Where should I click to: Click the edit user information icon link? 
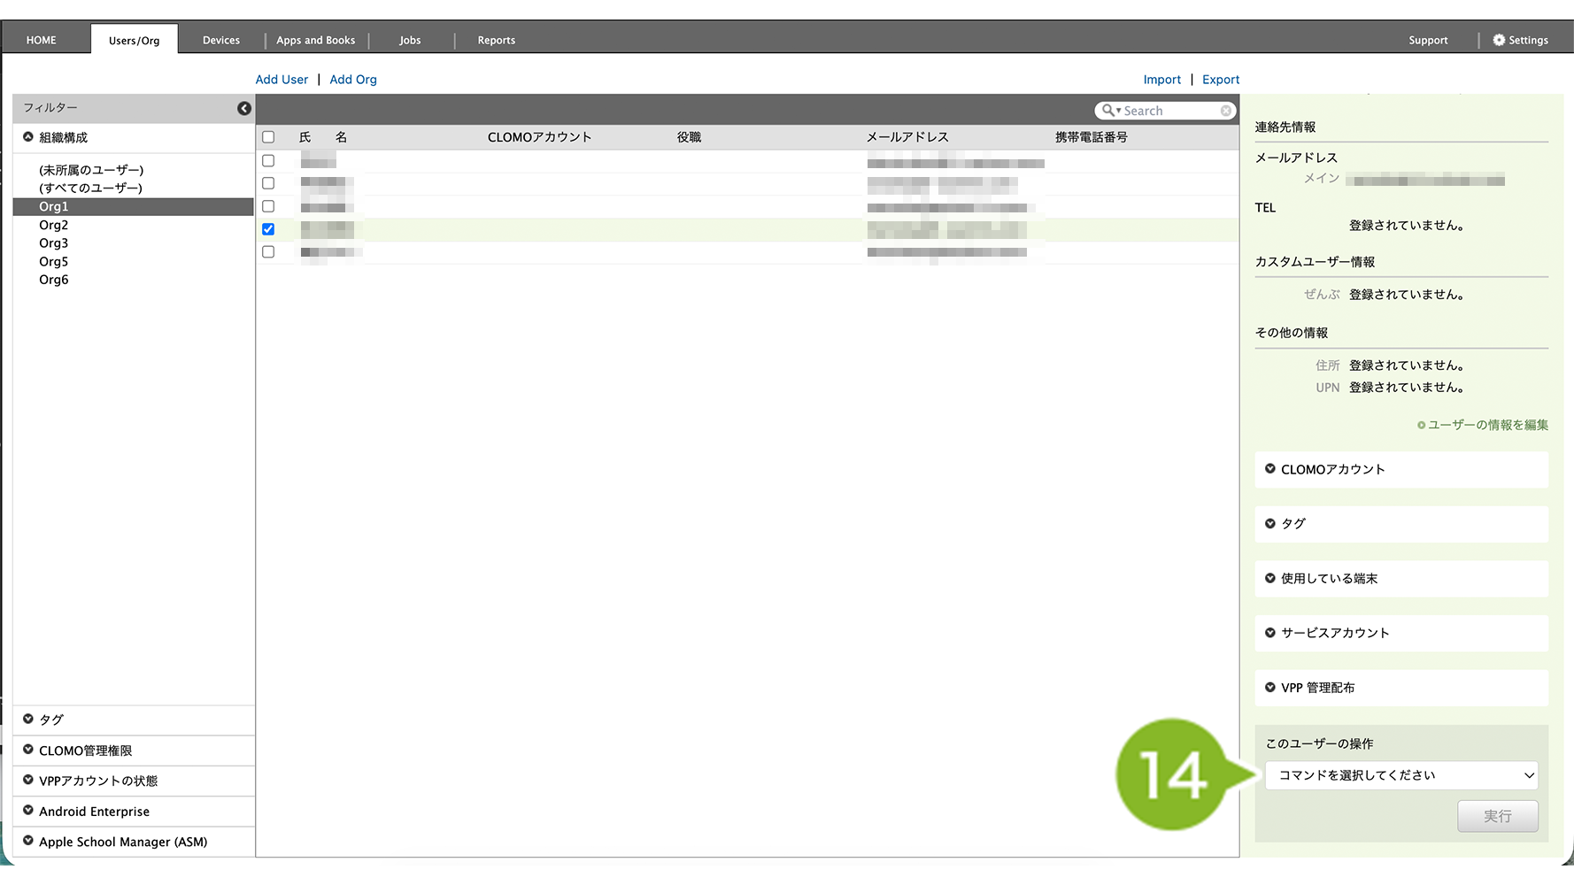1422,426
